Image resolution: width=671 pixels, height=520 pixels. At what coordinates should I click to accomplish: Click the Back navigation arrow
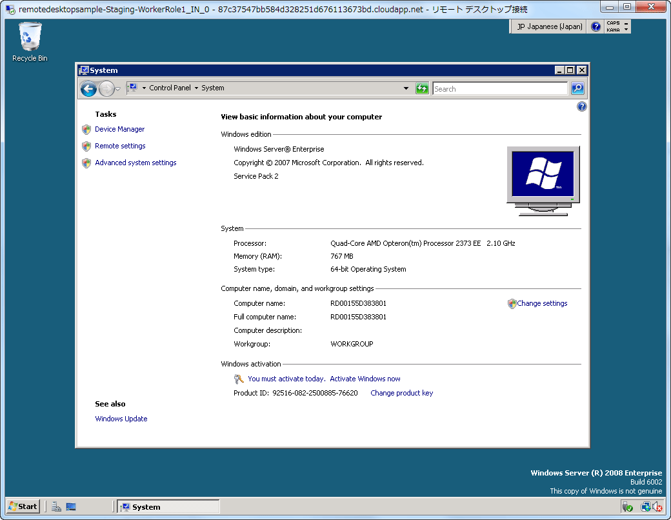[x=88, y=88]
